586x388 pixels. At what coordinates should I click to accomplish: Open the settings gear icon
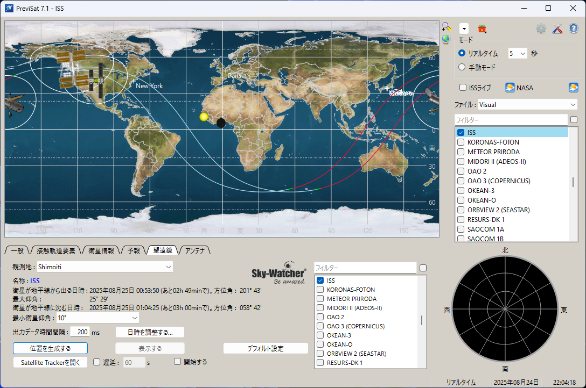click(x=541, y=28)
